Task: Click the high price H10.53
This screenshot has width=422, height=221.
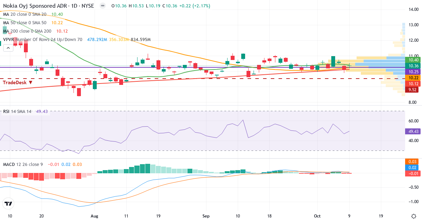Action: (137, 6)
